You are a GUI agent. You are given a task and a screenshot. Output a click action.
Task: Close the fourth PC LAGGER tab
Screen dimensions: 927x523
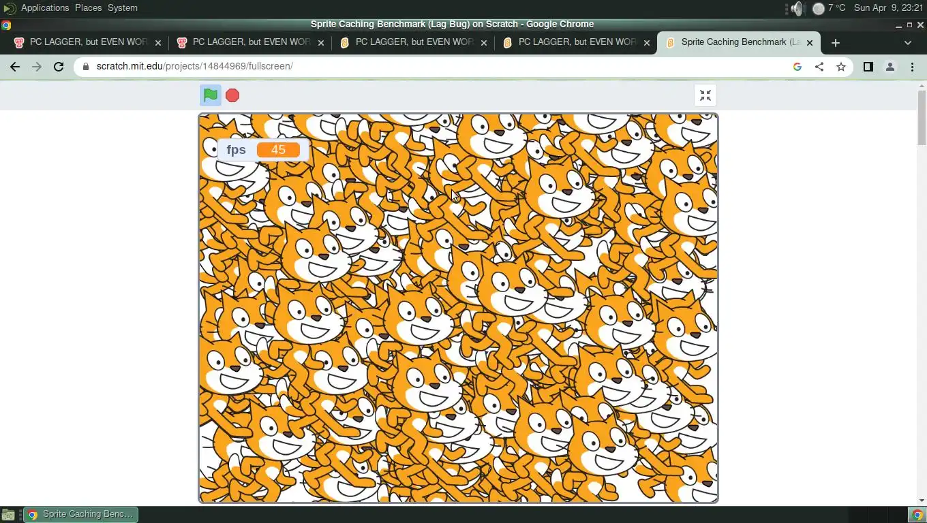(647, 42)
